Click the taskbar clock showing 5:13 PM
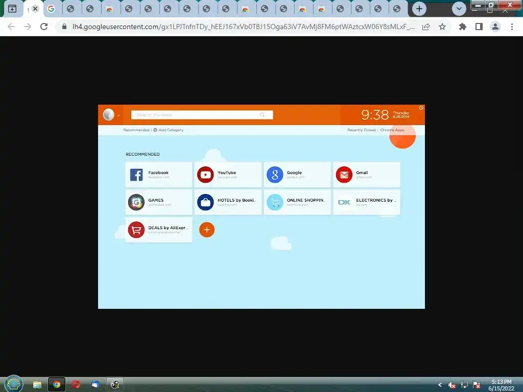The image size is (523, 392). [502, 385]
